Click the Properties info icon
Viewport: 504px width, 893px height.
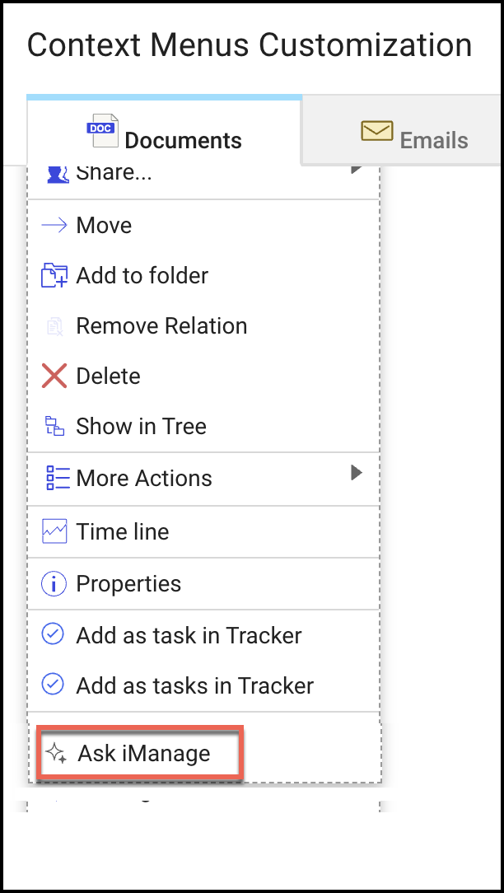point(53,583)
